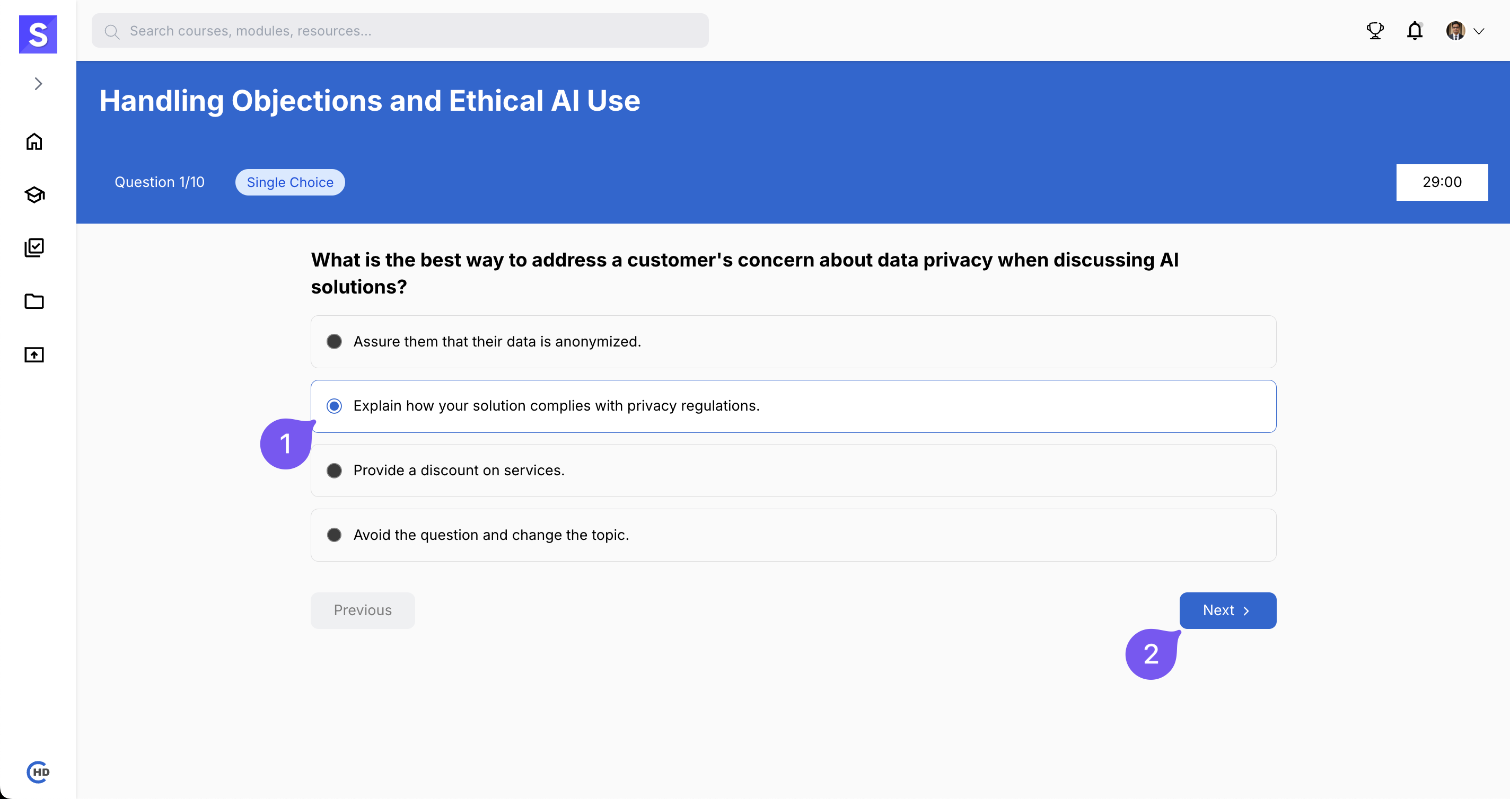Open the checklist assessments sidebar icon
The image size is (1510, 799).
coord(34,248)
